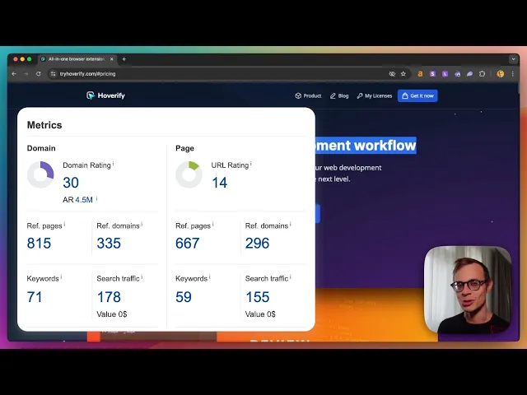The width and height of the screenshot is (527, 395).
Task: Open Page Ref. pages value 667
Action: (188, 244)
